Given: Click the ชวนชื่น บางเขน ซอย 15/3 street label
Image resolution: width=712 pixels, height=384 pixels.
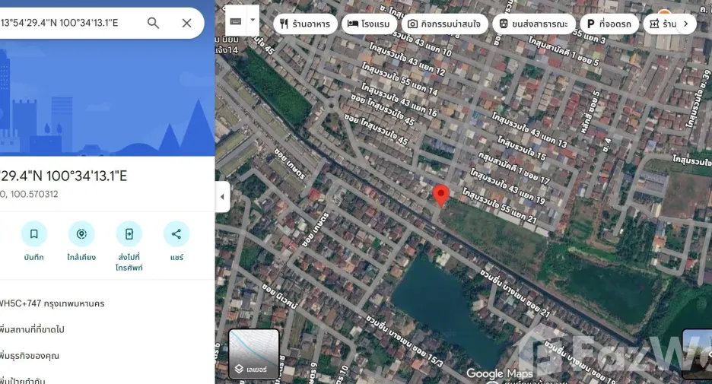Looking at the screenshot, I should [x=405, y=341].
